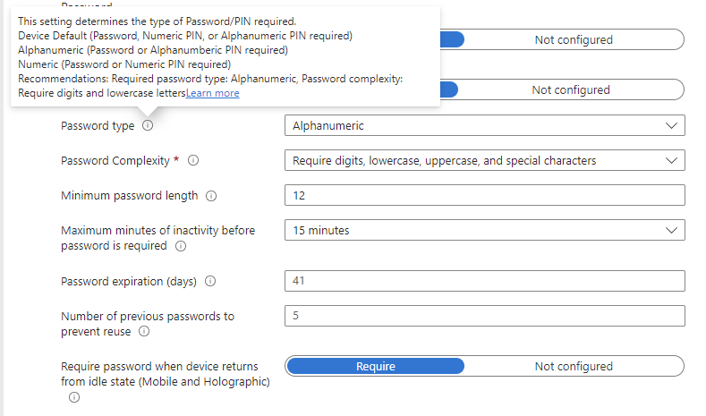Image resolution: width=706 pixels, height=416 pixels.
Task: Click info icon for inactivity minutes setting
Action: (181, 246)
